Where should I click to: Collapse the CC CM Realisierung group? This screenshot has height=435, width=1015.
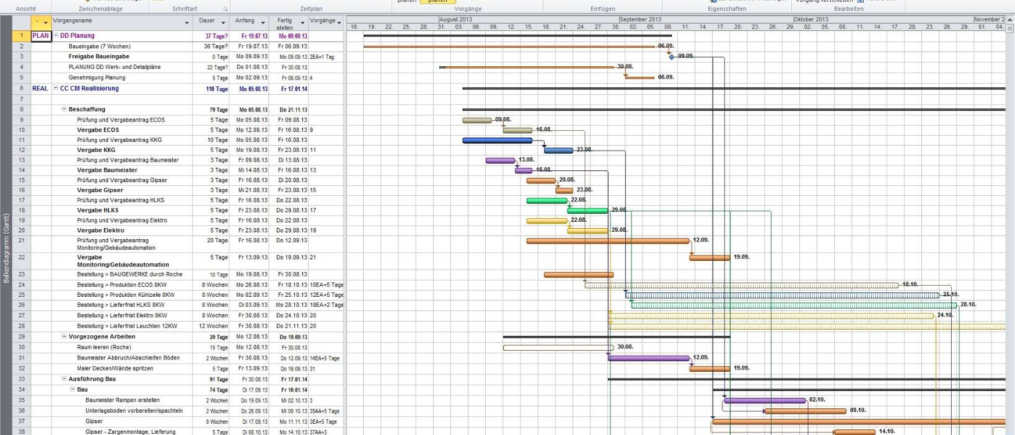(x=56, y=89)
